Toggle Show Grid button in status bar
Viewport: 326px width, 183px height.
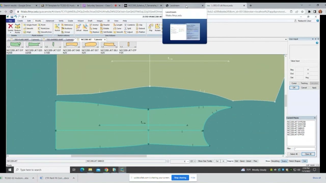click(x=305, y=161)
